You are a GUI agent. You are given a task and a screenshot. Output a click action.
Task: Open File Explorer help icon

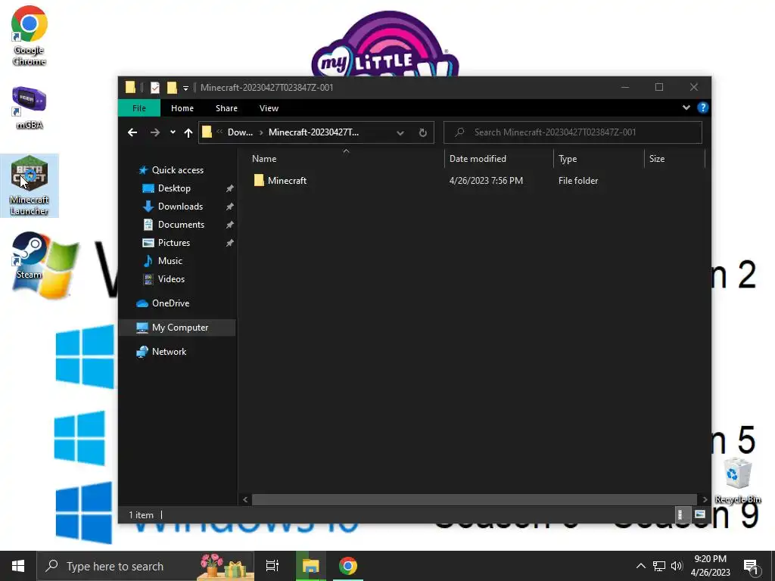click(x=702, y=107)
